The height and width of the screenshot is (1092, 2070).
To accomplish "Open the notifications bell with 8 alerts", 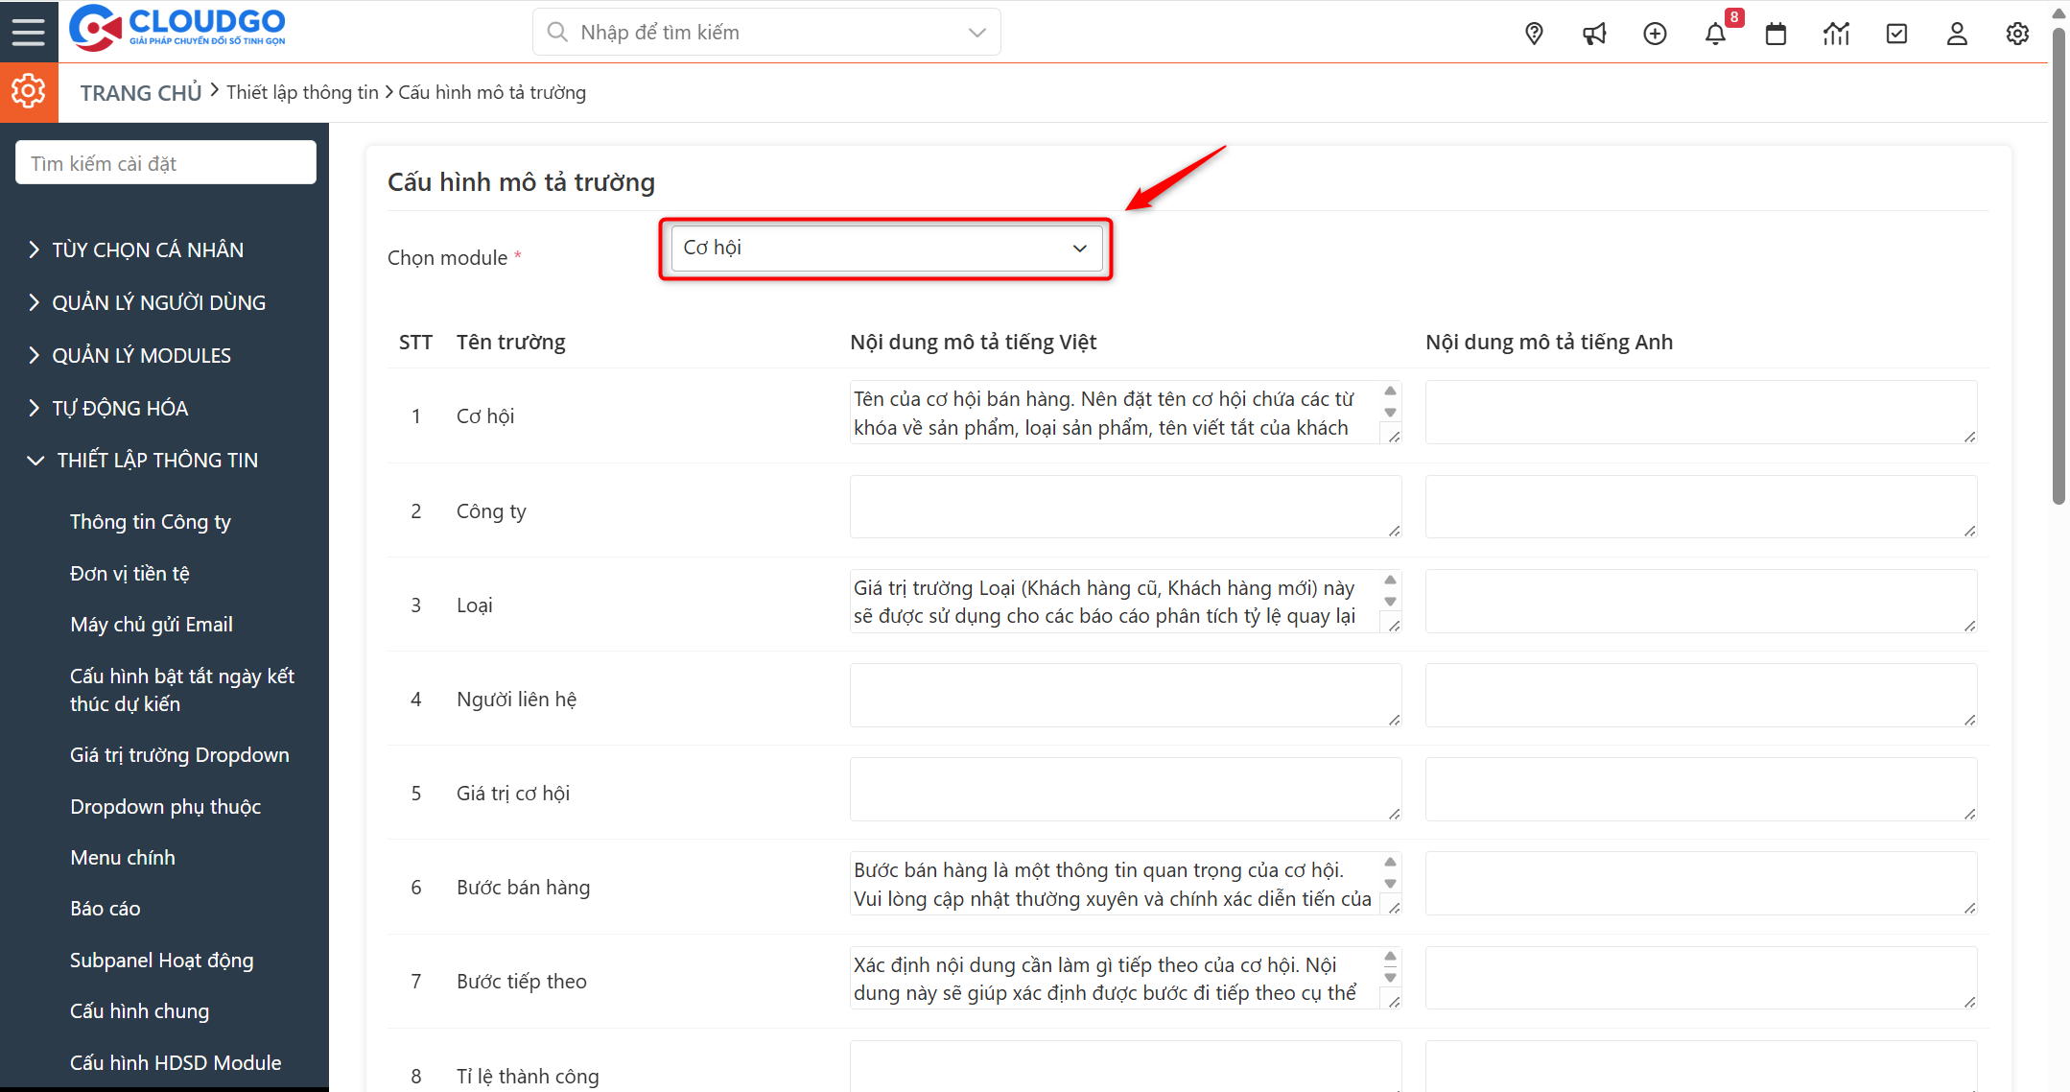I will coord(1716,32).
